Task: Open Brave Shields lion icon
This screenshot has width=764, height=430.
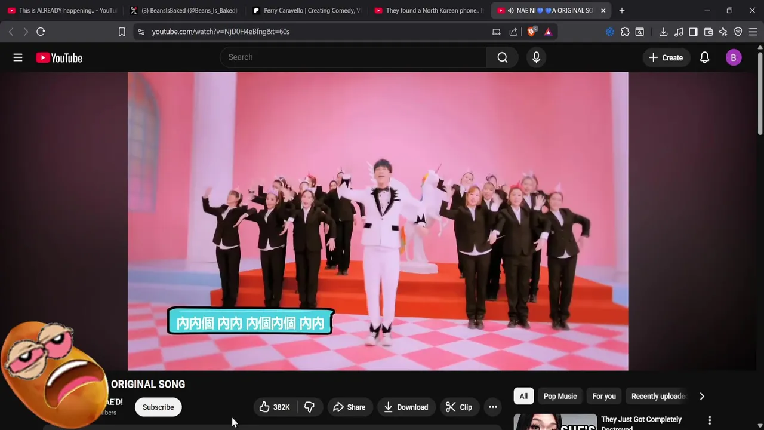Action: pos(531,32)
